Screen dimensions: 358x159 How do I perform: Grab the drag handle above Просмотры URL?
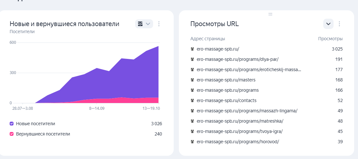click(x=270, y=14)
